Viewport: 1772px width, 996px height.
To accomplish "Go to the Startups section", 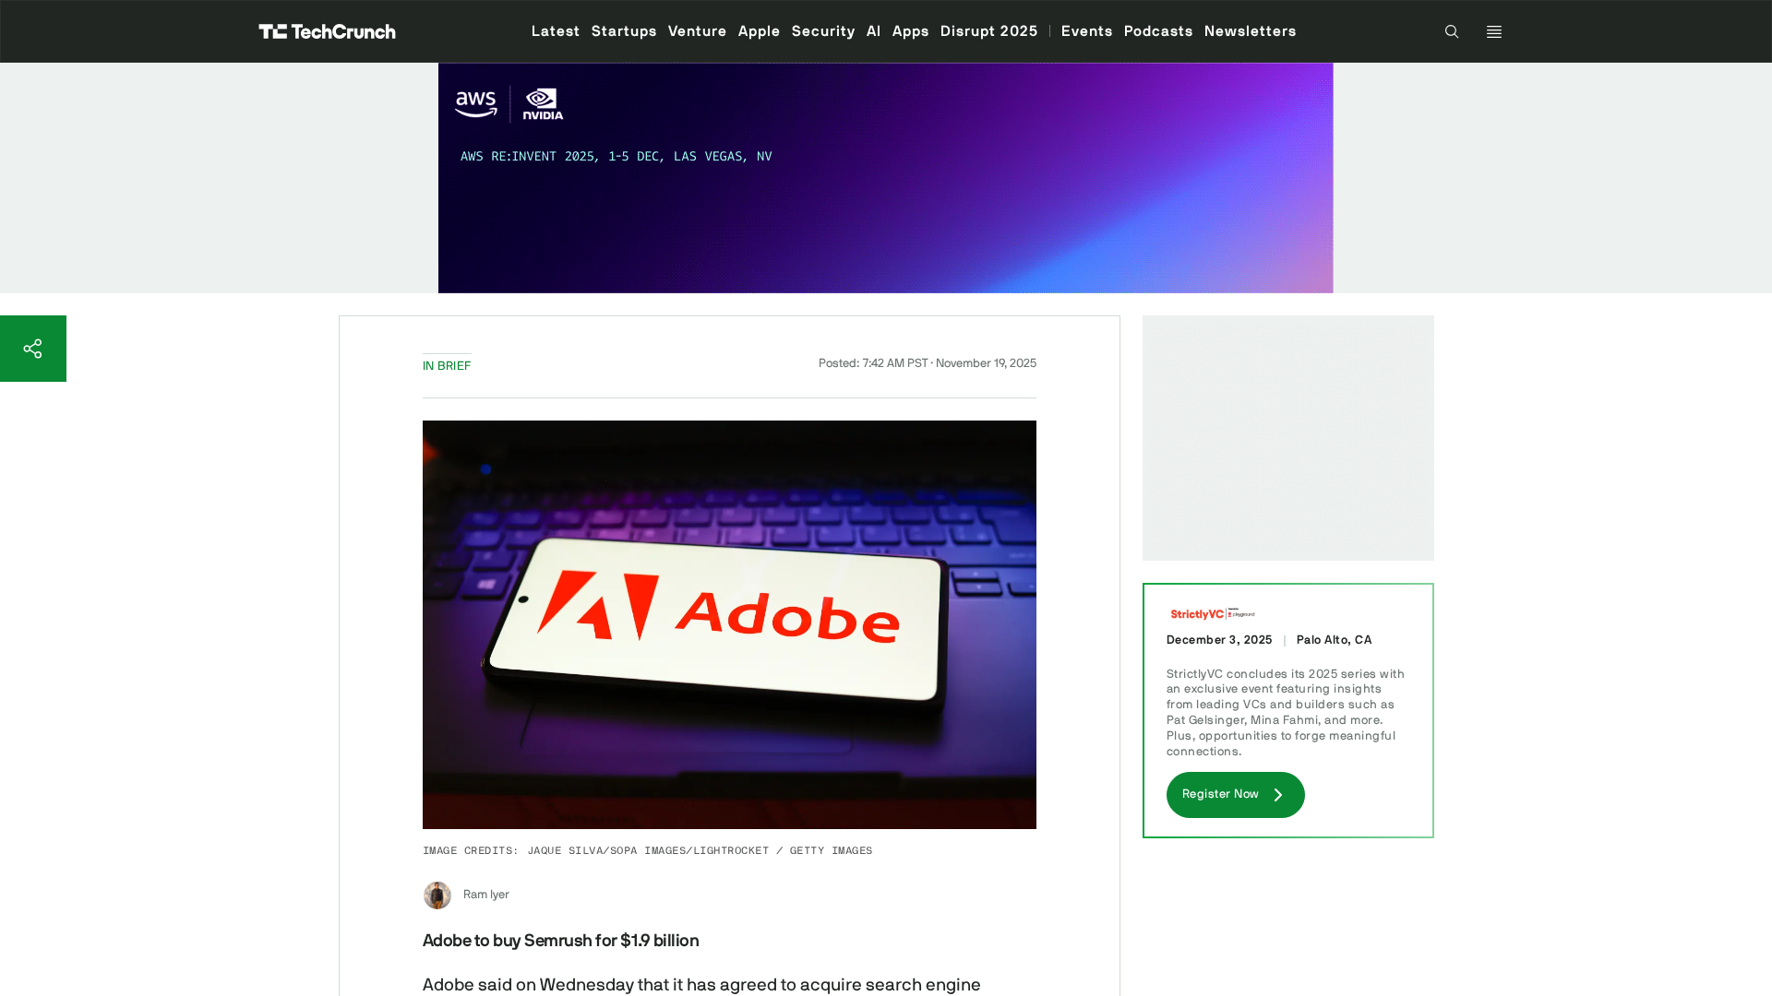I will pos(624,31).
